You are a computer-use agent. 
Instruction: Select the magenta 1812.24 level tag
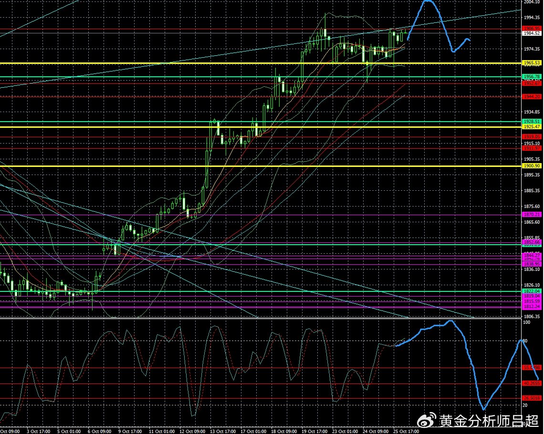pyautogui.click(x=532, y=307)
